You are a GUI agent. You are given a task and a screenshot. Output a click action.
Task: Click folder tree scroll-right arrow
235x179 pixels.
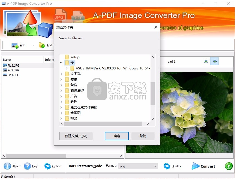coord(148,124)
